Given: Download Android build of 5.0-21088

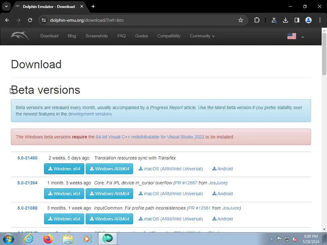Looking at the screenshot, I should click(x=223, y=219).
